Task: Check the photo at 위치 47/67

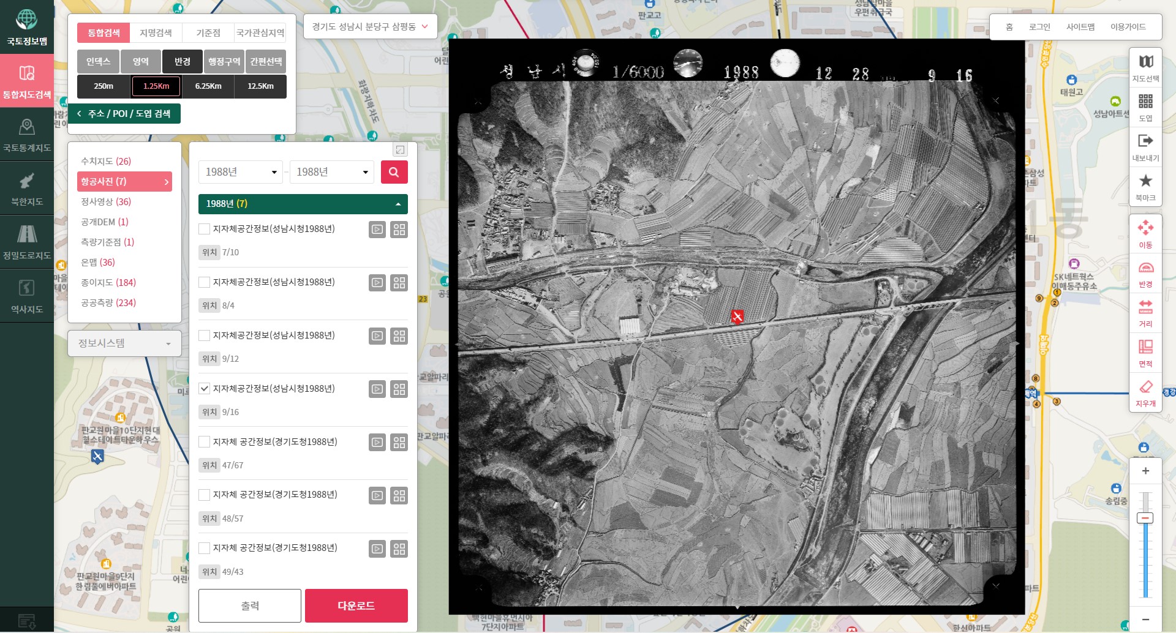Action: coord(205,442)
